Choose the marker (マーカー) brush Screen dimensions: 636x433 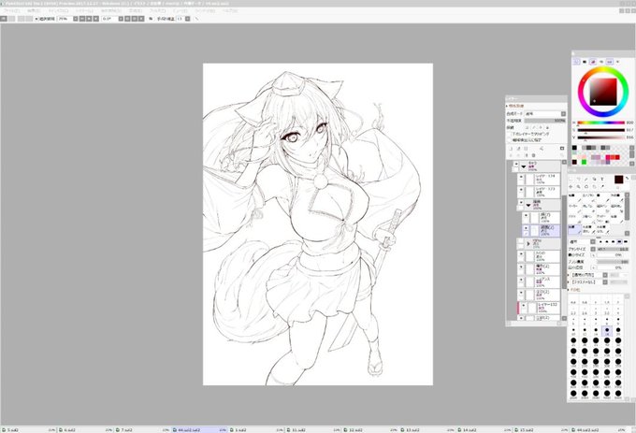tap(575, 209)
